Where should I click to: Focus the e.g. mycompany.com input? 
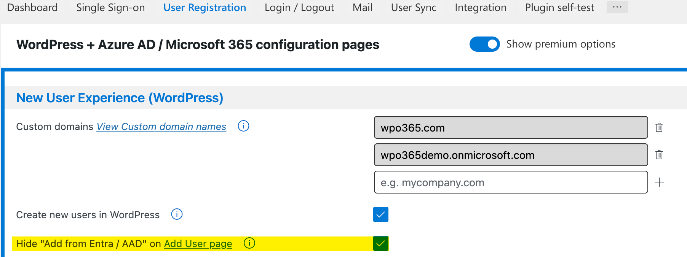[511, 182]
